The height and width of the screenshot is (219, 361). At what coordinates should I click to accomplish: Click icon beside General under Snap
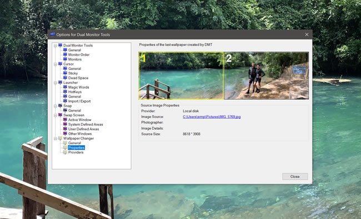click(x=65, y=110)
